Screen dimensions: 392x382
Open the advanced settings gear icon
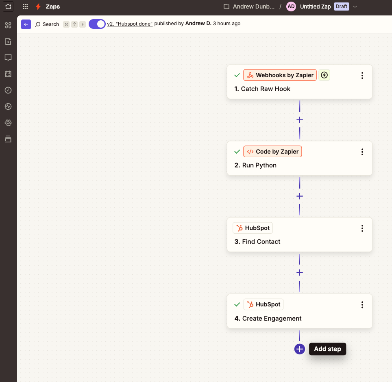(x=8, y=123)
